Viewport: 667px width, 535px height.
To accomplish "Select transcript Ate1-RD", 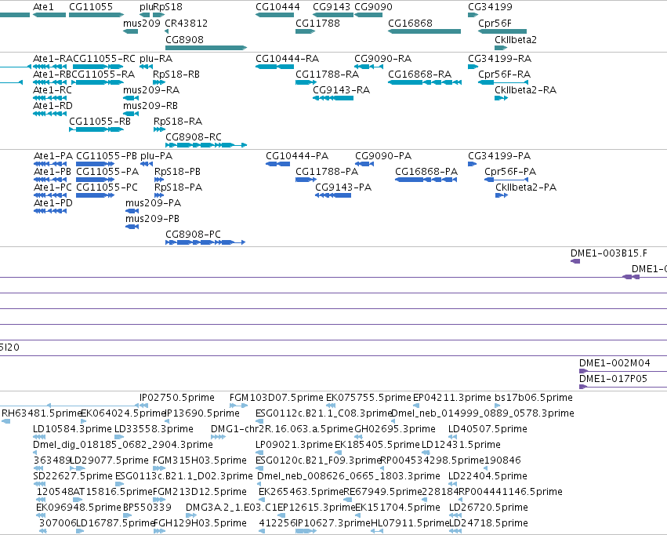I will coord(49,114).
